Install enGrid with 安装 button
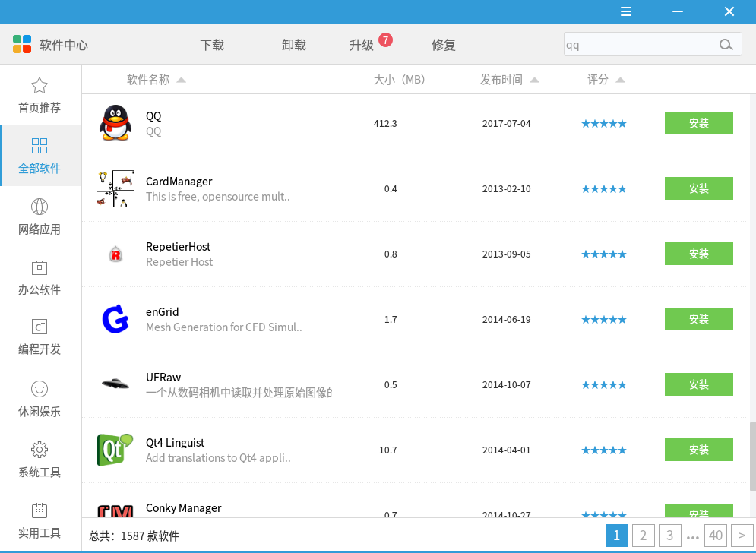756x553 pixels. (698, 319)
